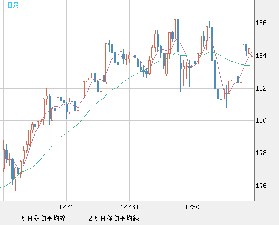
Task: Click the last candlestick on the chart
Action: tap(252, 55)
